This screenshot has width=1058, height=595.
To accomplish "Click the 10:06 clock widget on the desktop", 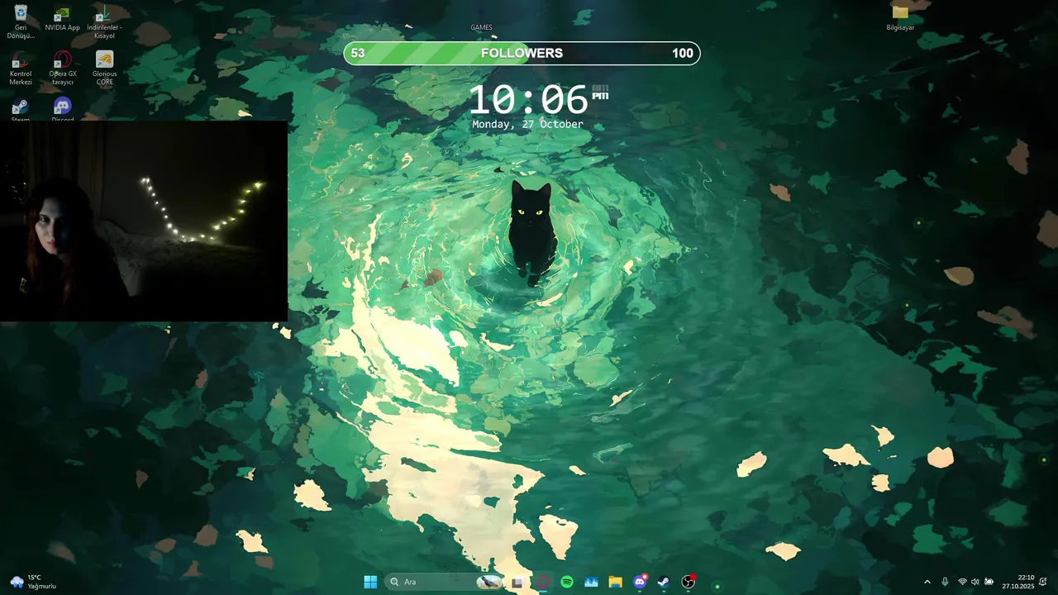I will [x=538, y=100].
